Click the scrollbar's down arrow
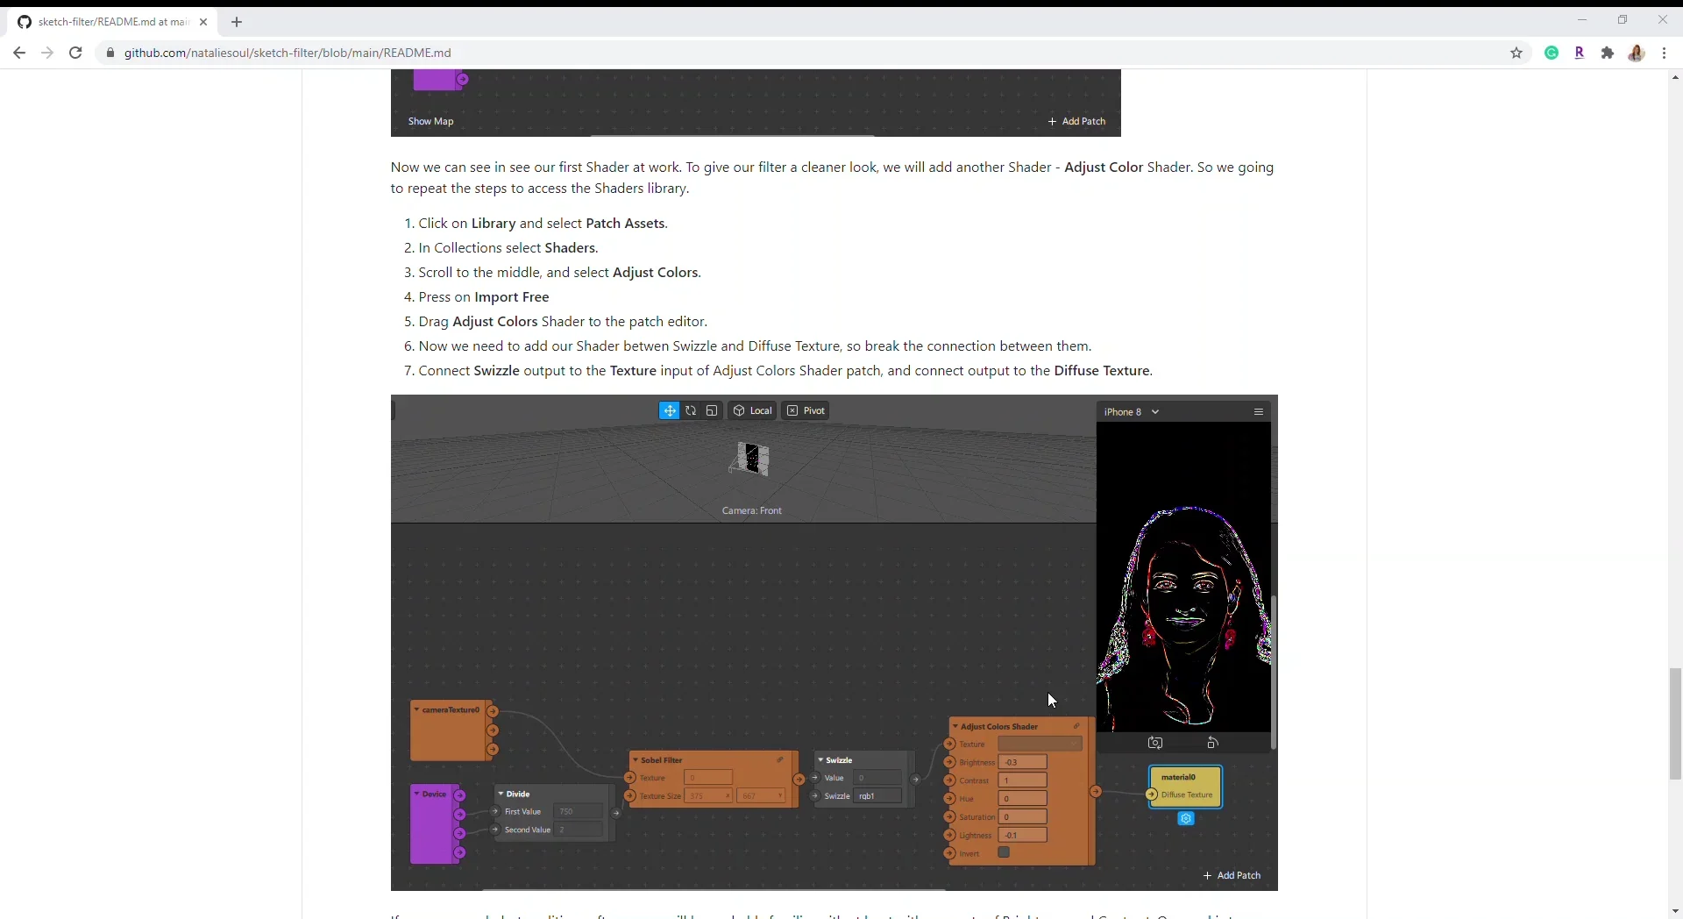 point(1675,912)
